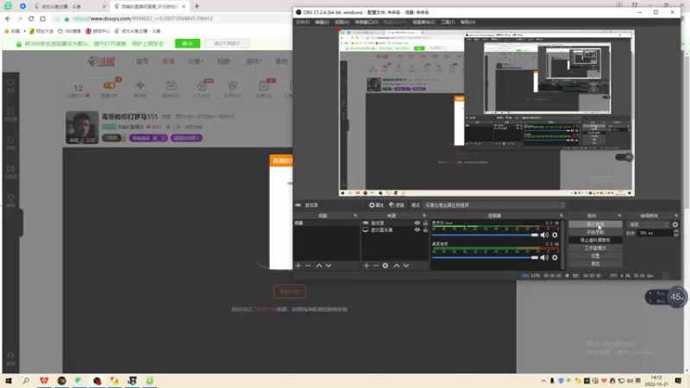The image size is (690, 388).
Task: Remove the selected scene with the minus icon
Action: tap(308, 266)
